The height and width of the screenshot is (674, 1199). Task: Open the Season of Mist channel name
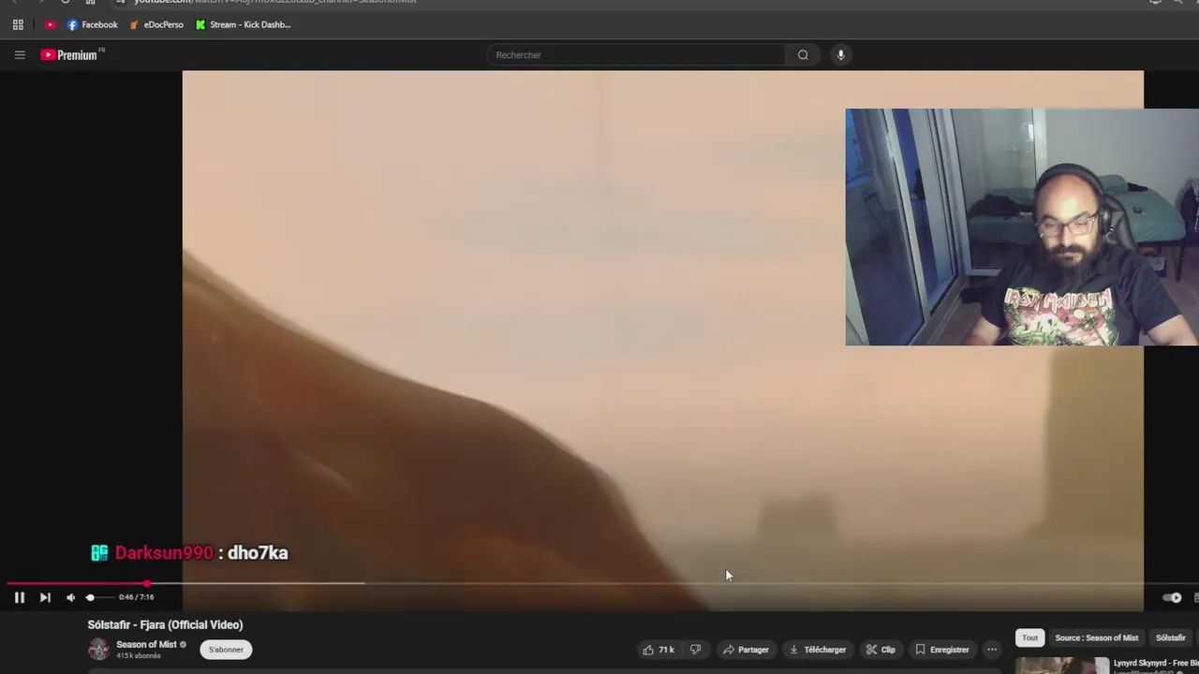coord(146,644)
